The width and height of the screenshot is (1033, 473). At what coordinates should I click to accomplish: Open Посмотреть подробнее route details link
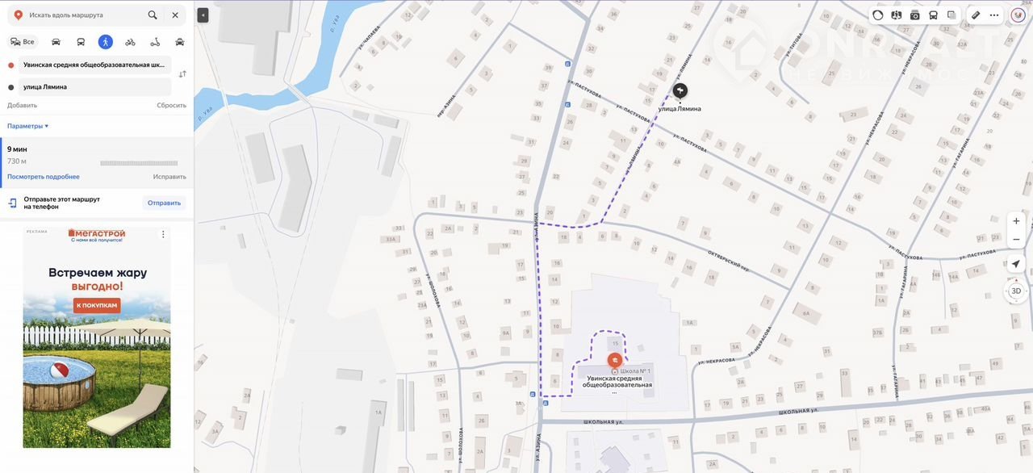click(44, 177)
